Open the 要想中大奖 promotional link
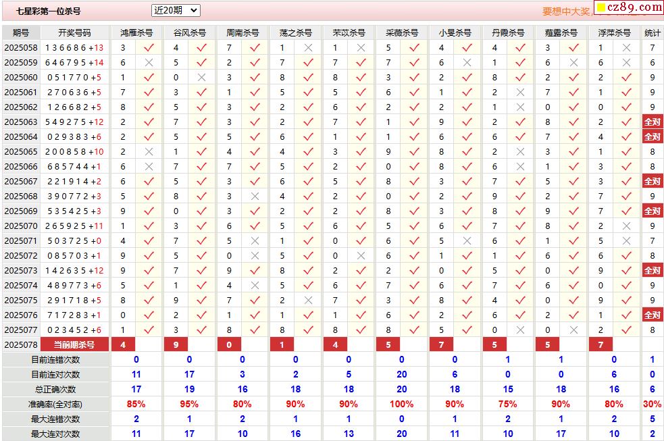Screen dimensions: 664x441 566,11
